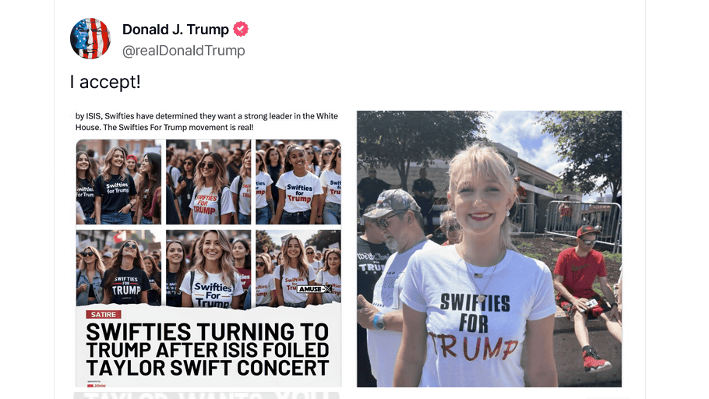
Task: Click the @realDonaldTrump handle
Action: click(x=183, y=51)
